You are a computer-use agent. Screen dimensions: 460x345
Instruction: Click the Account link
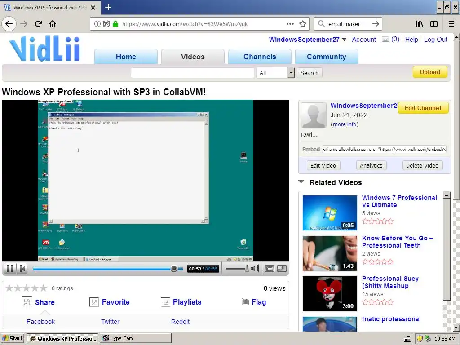[364, 40]
